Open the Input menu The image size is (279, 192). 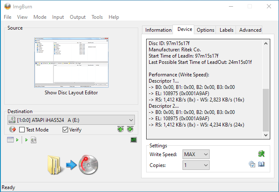58,17
